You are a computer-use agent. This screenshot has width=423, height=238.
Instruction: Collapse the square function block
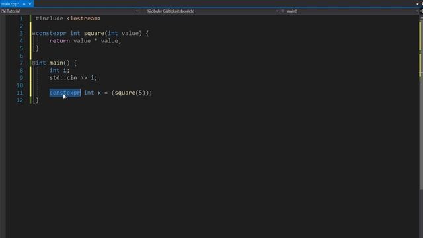tap(34, 34)
